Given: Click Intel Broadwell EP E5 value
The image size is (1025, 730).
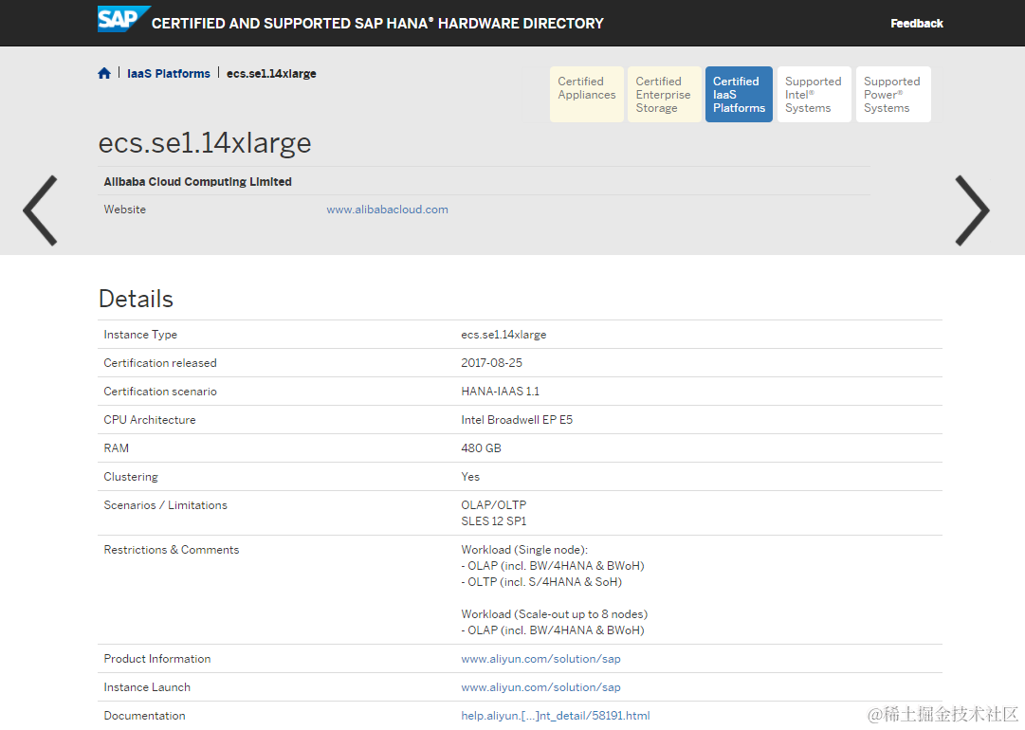Looking at the screenshot, I should [x=517, y=420].
